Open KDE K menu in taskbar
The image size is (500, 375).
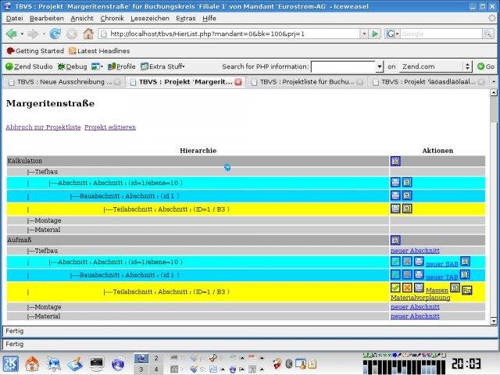[11, 363]
